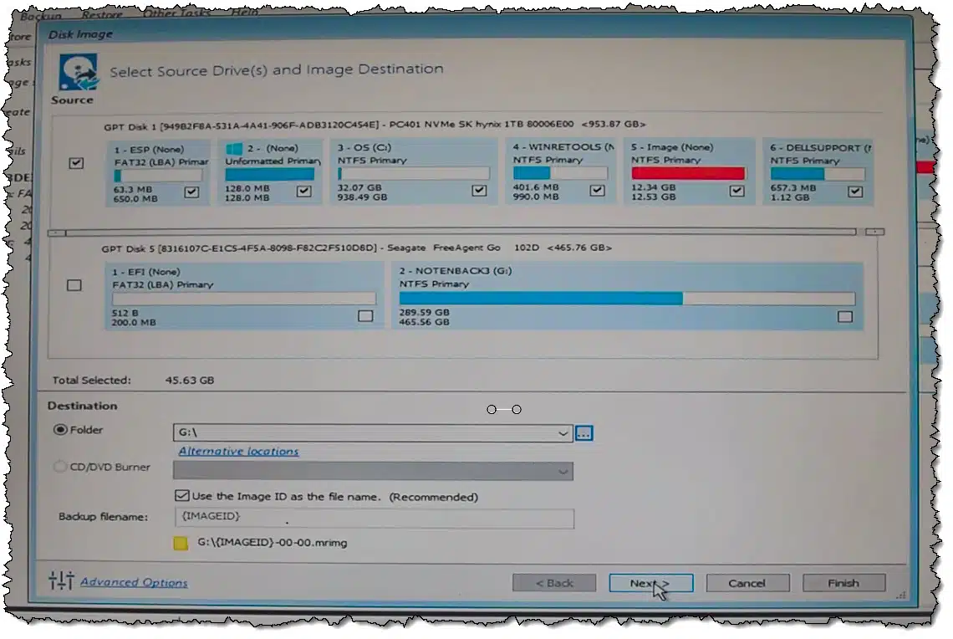Open the Help menu
953x639 pixels.
pos(244,12)
